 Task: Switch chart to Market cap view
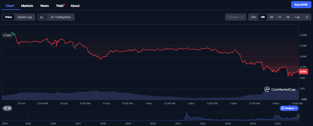tap(25, 17)
